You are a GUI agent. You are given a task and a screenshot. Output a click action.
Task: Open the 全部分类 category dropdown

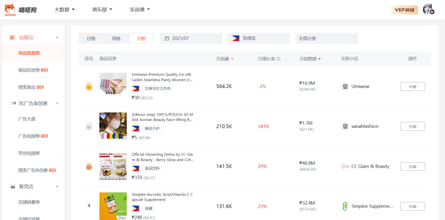pos(326,38)
